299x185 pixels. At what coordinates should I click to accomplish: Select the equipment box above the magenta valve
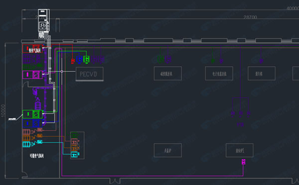pos(240,150)
